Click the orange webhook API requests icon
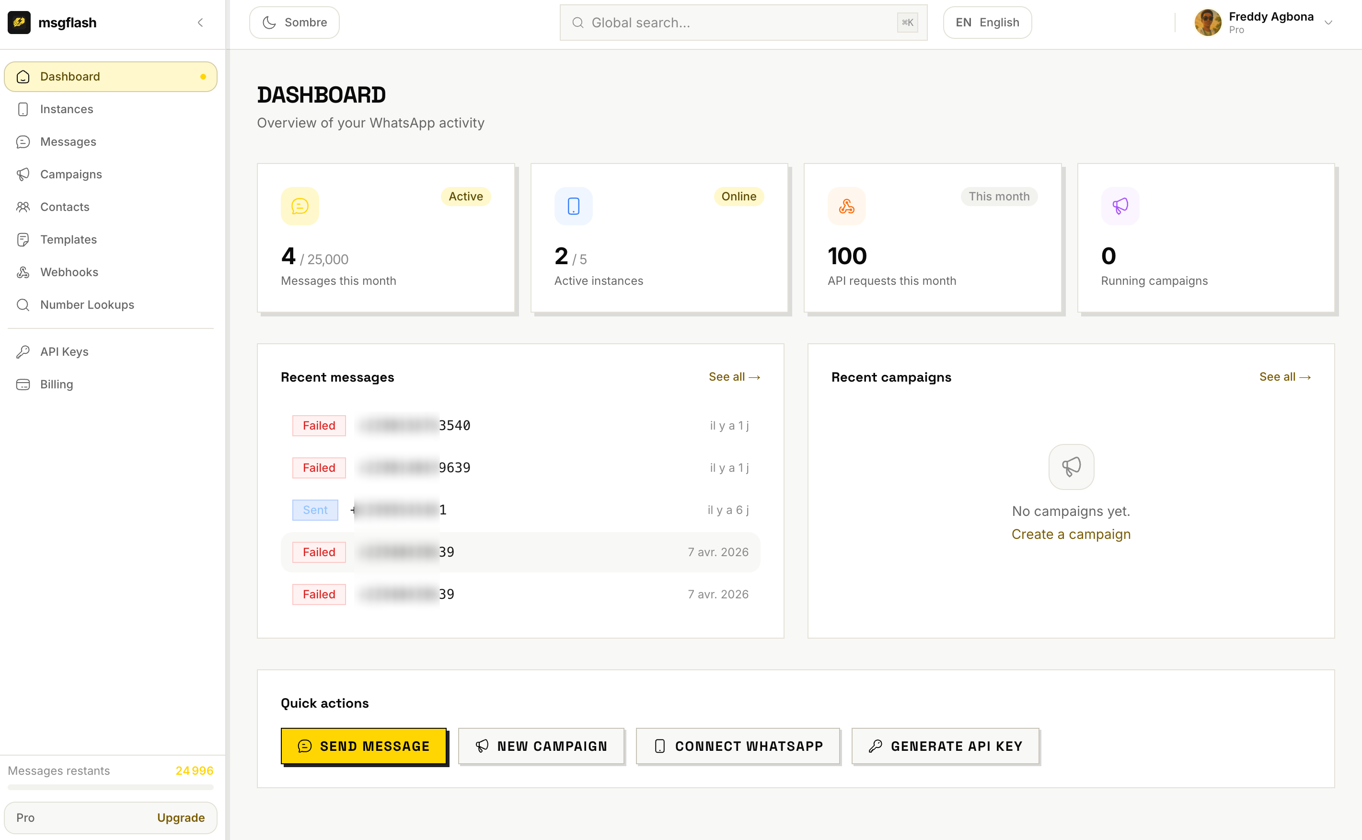The width and height of the screenshot is (1362, 840). (846, 206)
